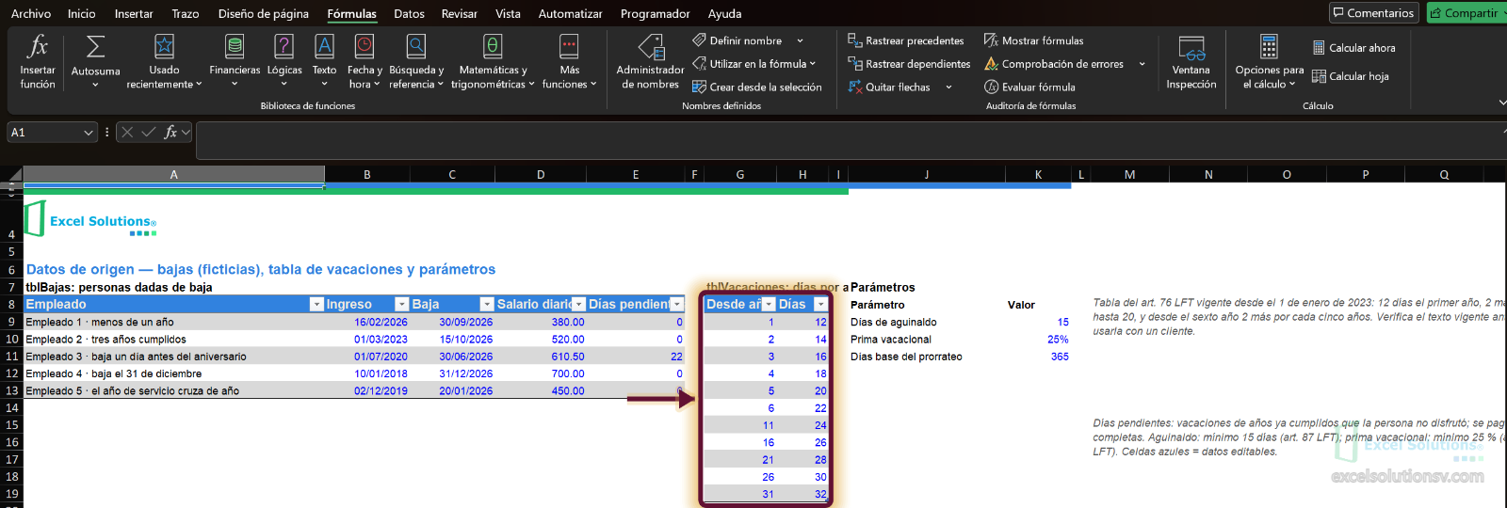
Task: Open Lógicas function library
Action: 284,61
